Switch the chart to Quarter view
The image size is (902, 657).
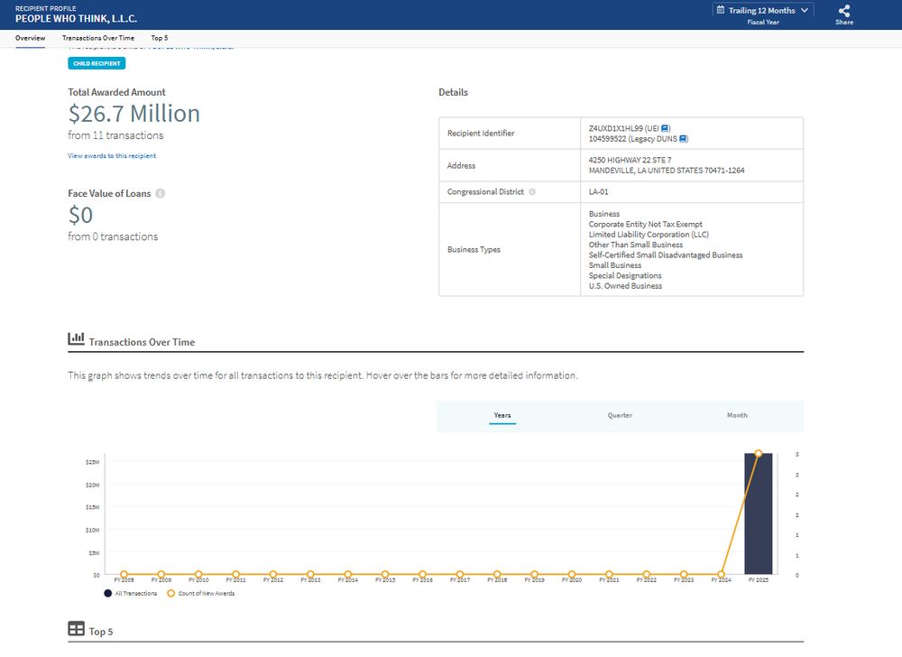point(620,415)
